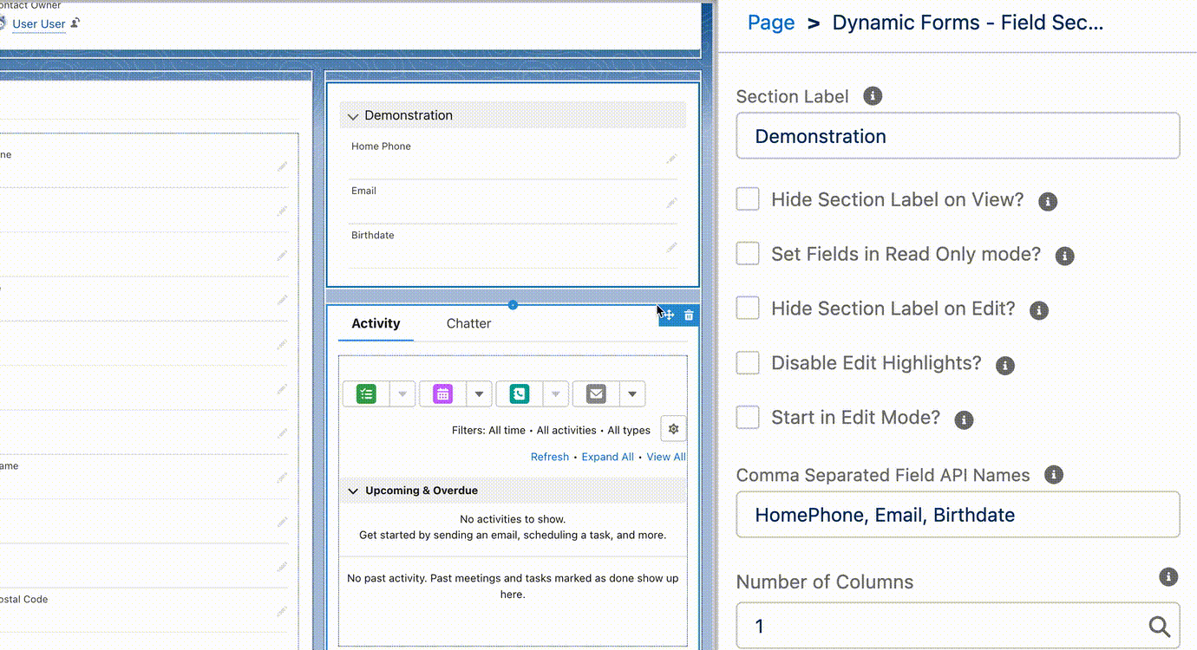Open the activity timeline settings gear
Screen dimensions: 1197x650
click(673, 428)
